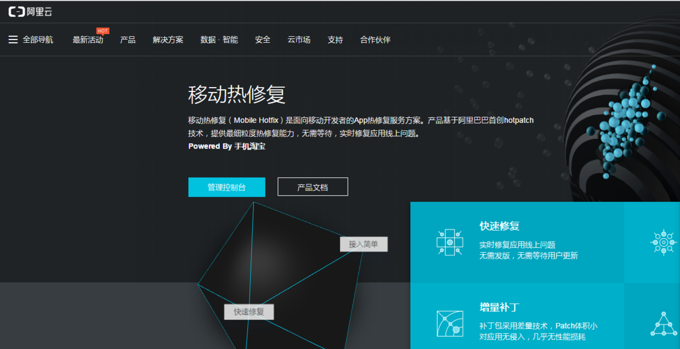Click the 增量补丁 card heading
This screenshot has width=680, height=349.
(x=499, y=307)
